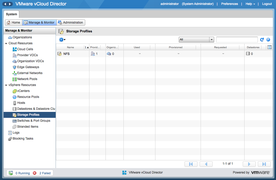Click the running tasks status icon

tap(11, 173)
